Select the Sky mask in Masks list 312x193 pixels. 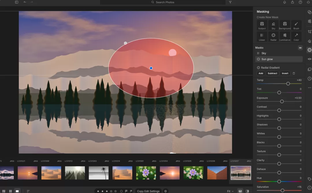tap(279, 53)
